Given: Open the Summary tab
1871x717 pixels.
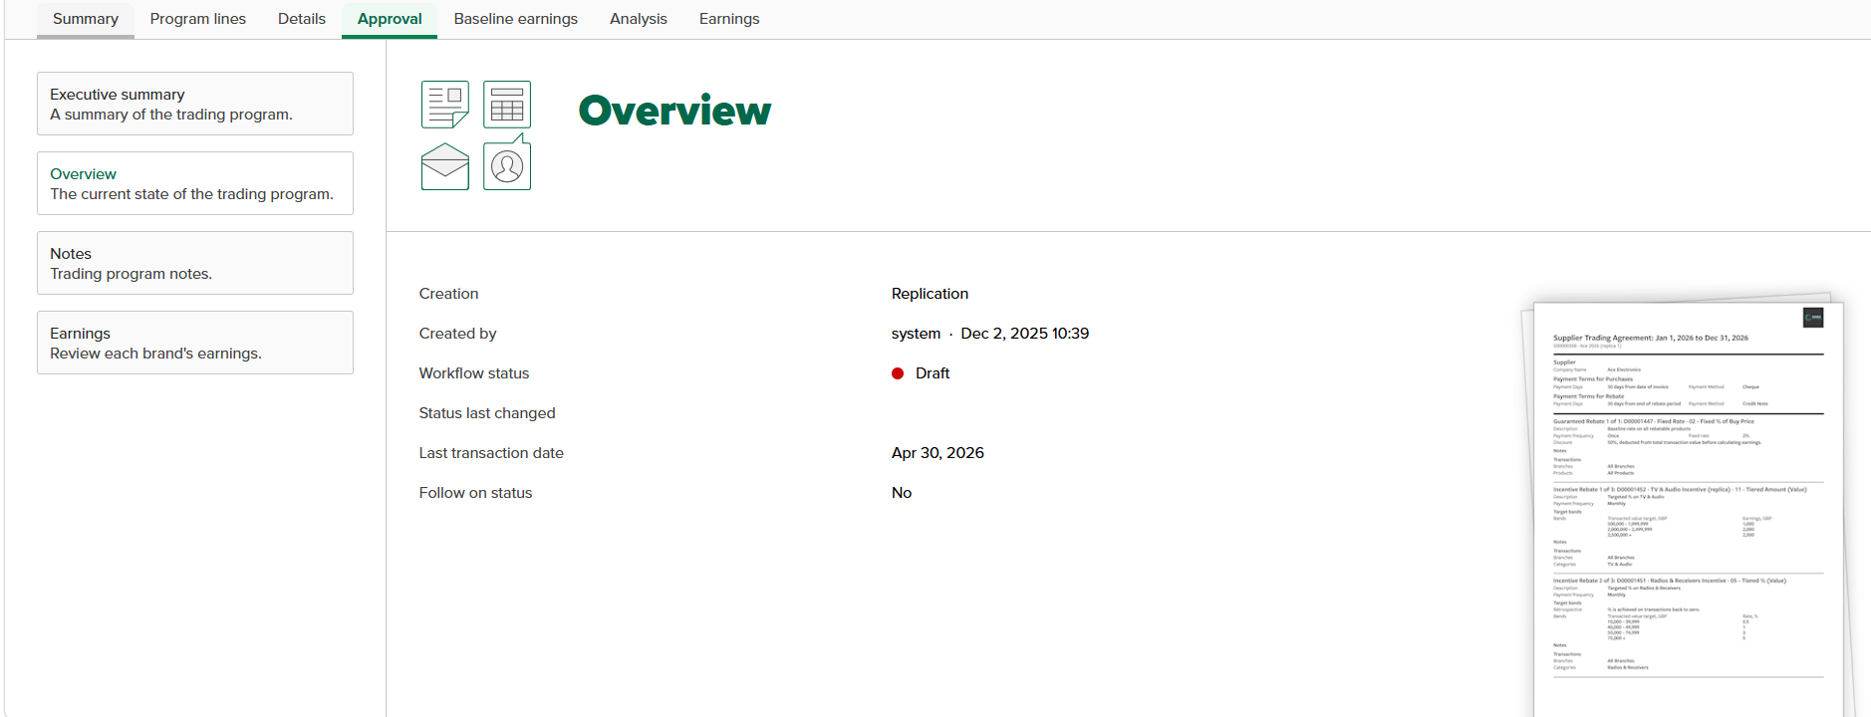Looking at the screenshot, I should click(86, 19).
